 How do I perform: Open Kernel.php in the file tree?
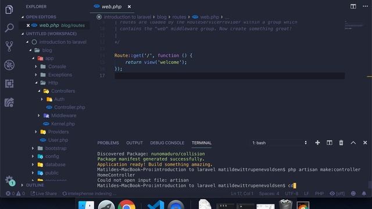point(63,124)
